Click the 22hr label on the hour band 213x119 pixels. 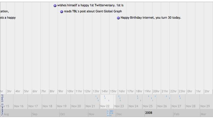pos(174,91)
